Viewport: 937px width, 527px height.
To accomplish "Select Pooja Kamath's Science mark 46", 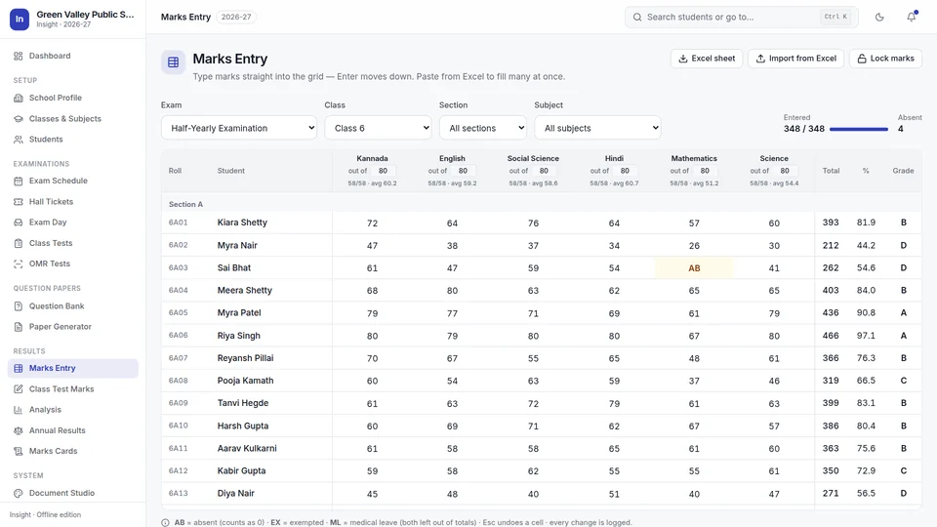I will pos(774,381).
